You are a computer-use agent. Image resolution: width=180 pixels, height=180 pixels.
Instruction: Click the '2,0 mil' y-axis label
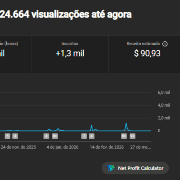click(164, 118)
